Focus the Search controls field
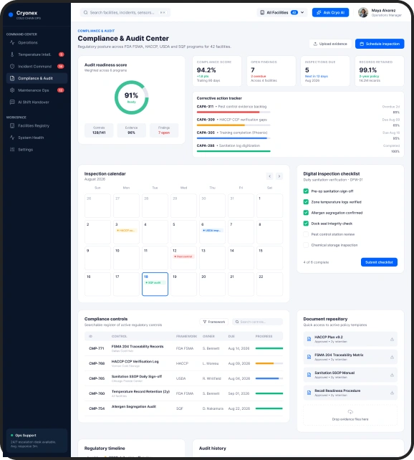Viewport: 414px width, 460px height. tap(257, 322)
